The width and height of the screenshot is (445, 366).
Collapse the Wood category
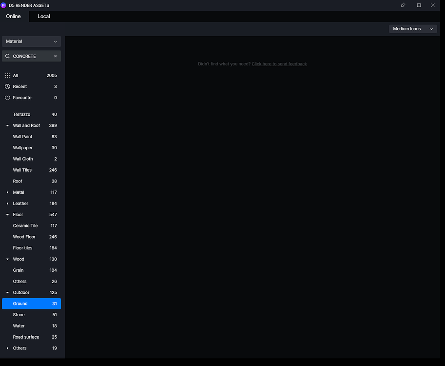click(x=7, y=259)
